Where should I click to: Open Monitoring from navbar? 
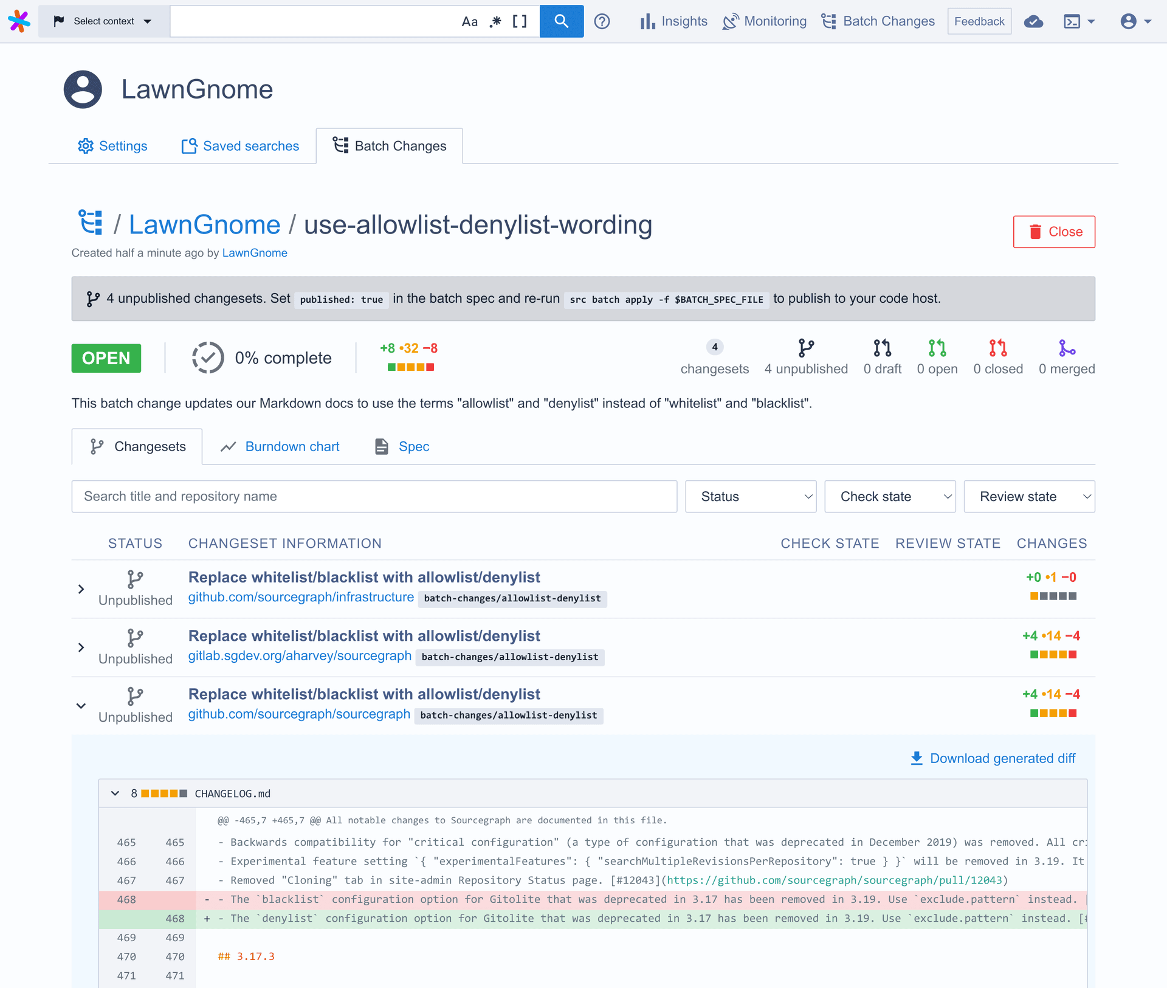(765, 21)
